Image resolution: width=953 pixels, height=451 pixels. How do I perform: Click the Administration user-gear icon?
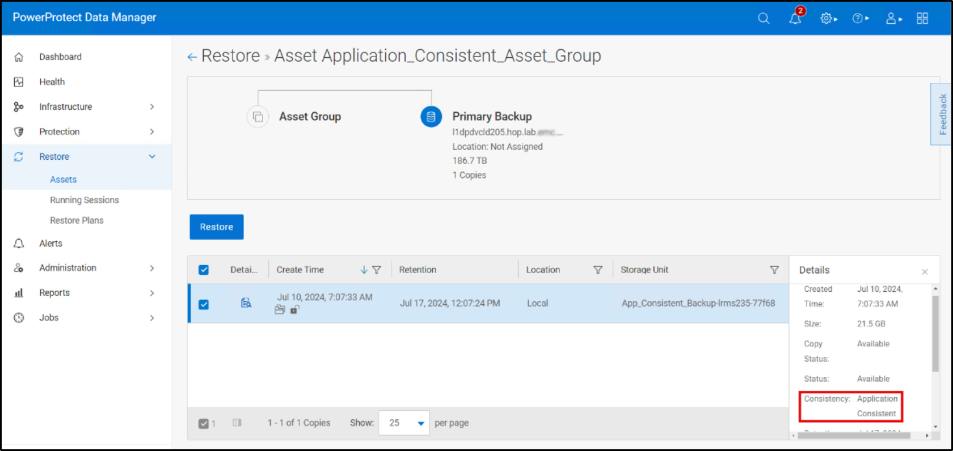point(19,267)
